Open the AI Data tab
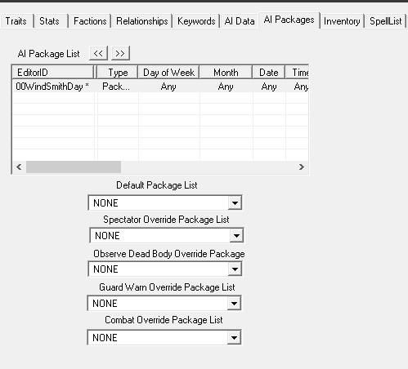Image resolution: width=408 pixels, height=369 pixels. coord(240,21)
